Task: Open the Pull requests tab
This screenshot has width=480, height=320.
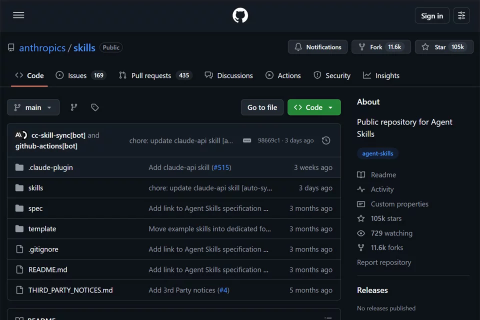Action: 155,75
